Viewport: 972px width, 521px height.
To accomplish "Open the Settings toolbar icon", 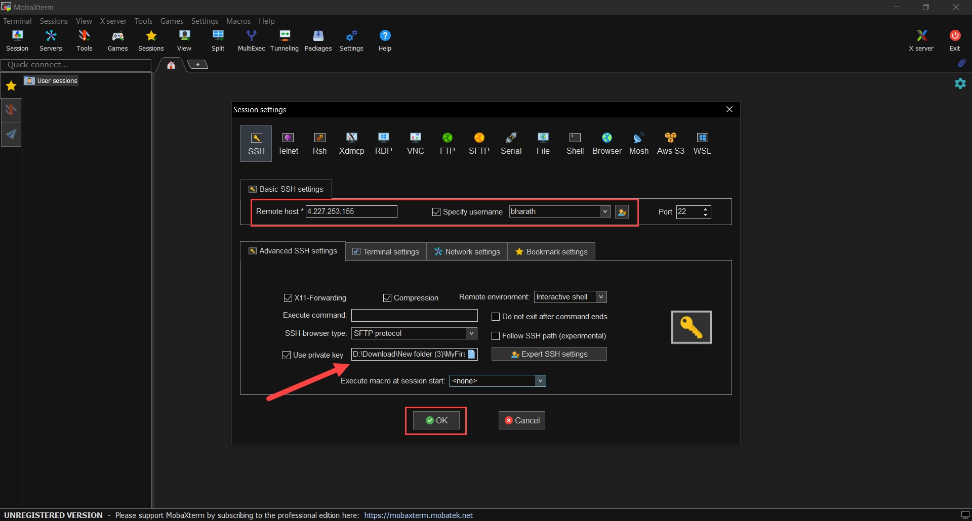I will click(x=351, y=40).
